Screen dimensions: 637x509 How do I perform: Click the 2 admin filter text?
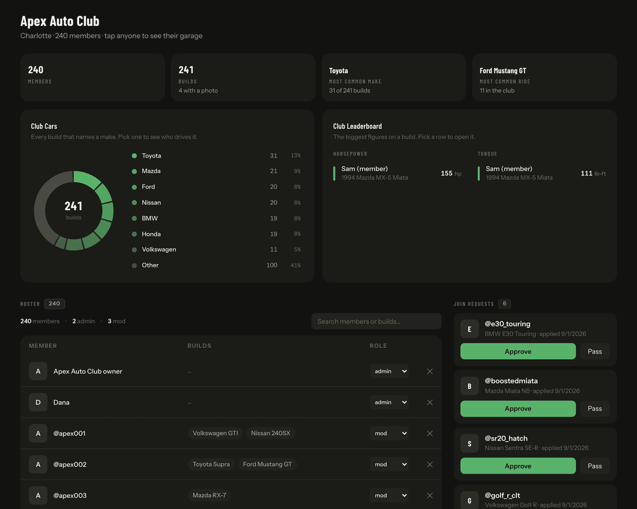(x=84, y=321)
